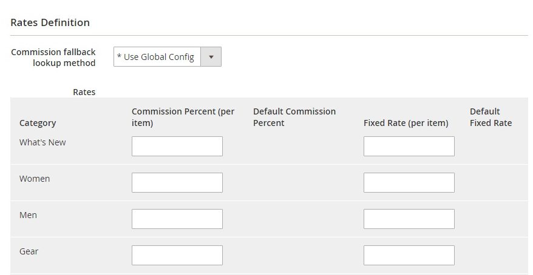Activate Gear Commission Percent field
The width and height of the screenshot is (533, 275).
point(177,255)
